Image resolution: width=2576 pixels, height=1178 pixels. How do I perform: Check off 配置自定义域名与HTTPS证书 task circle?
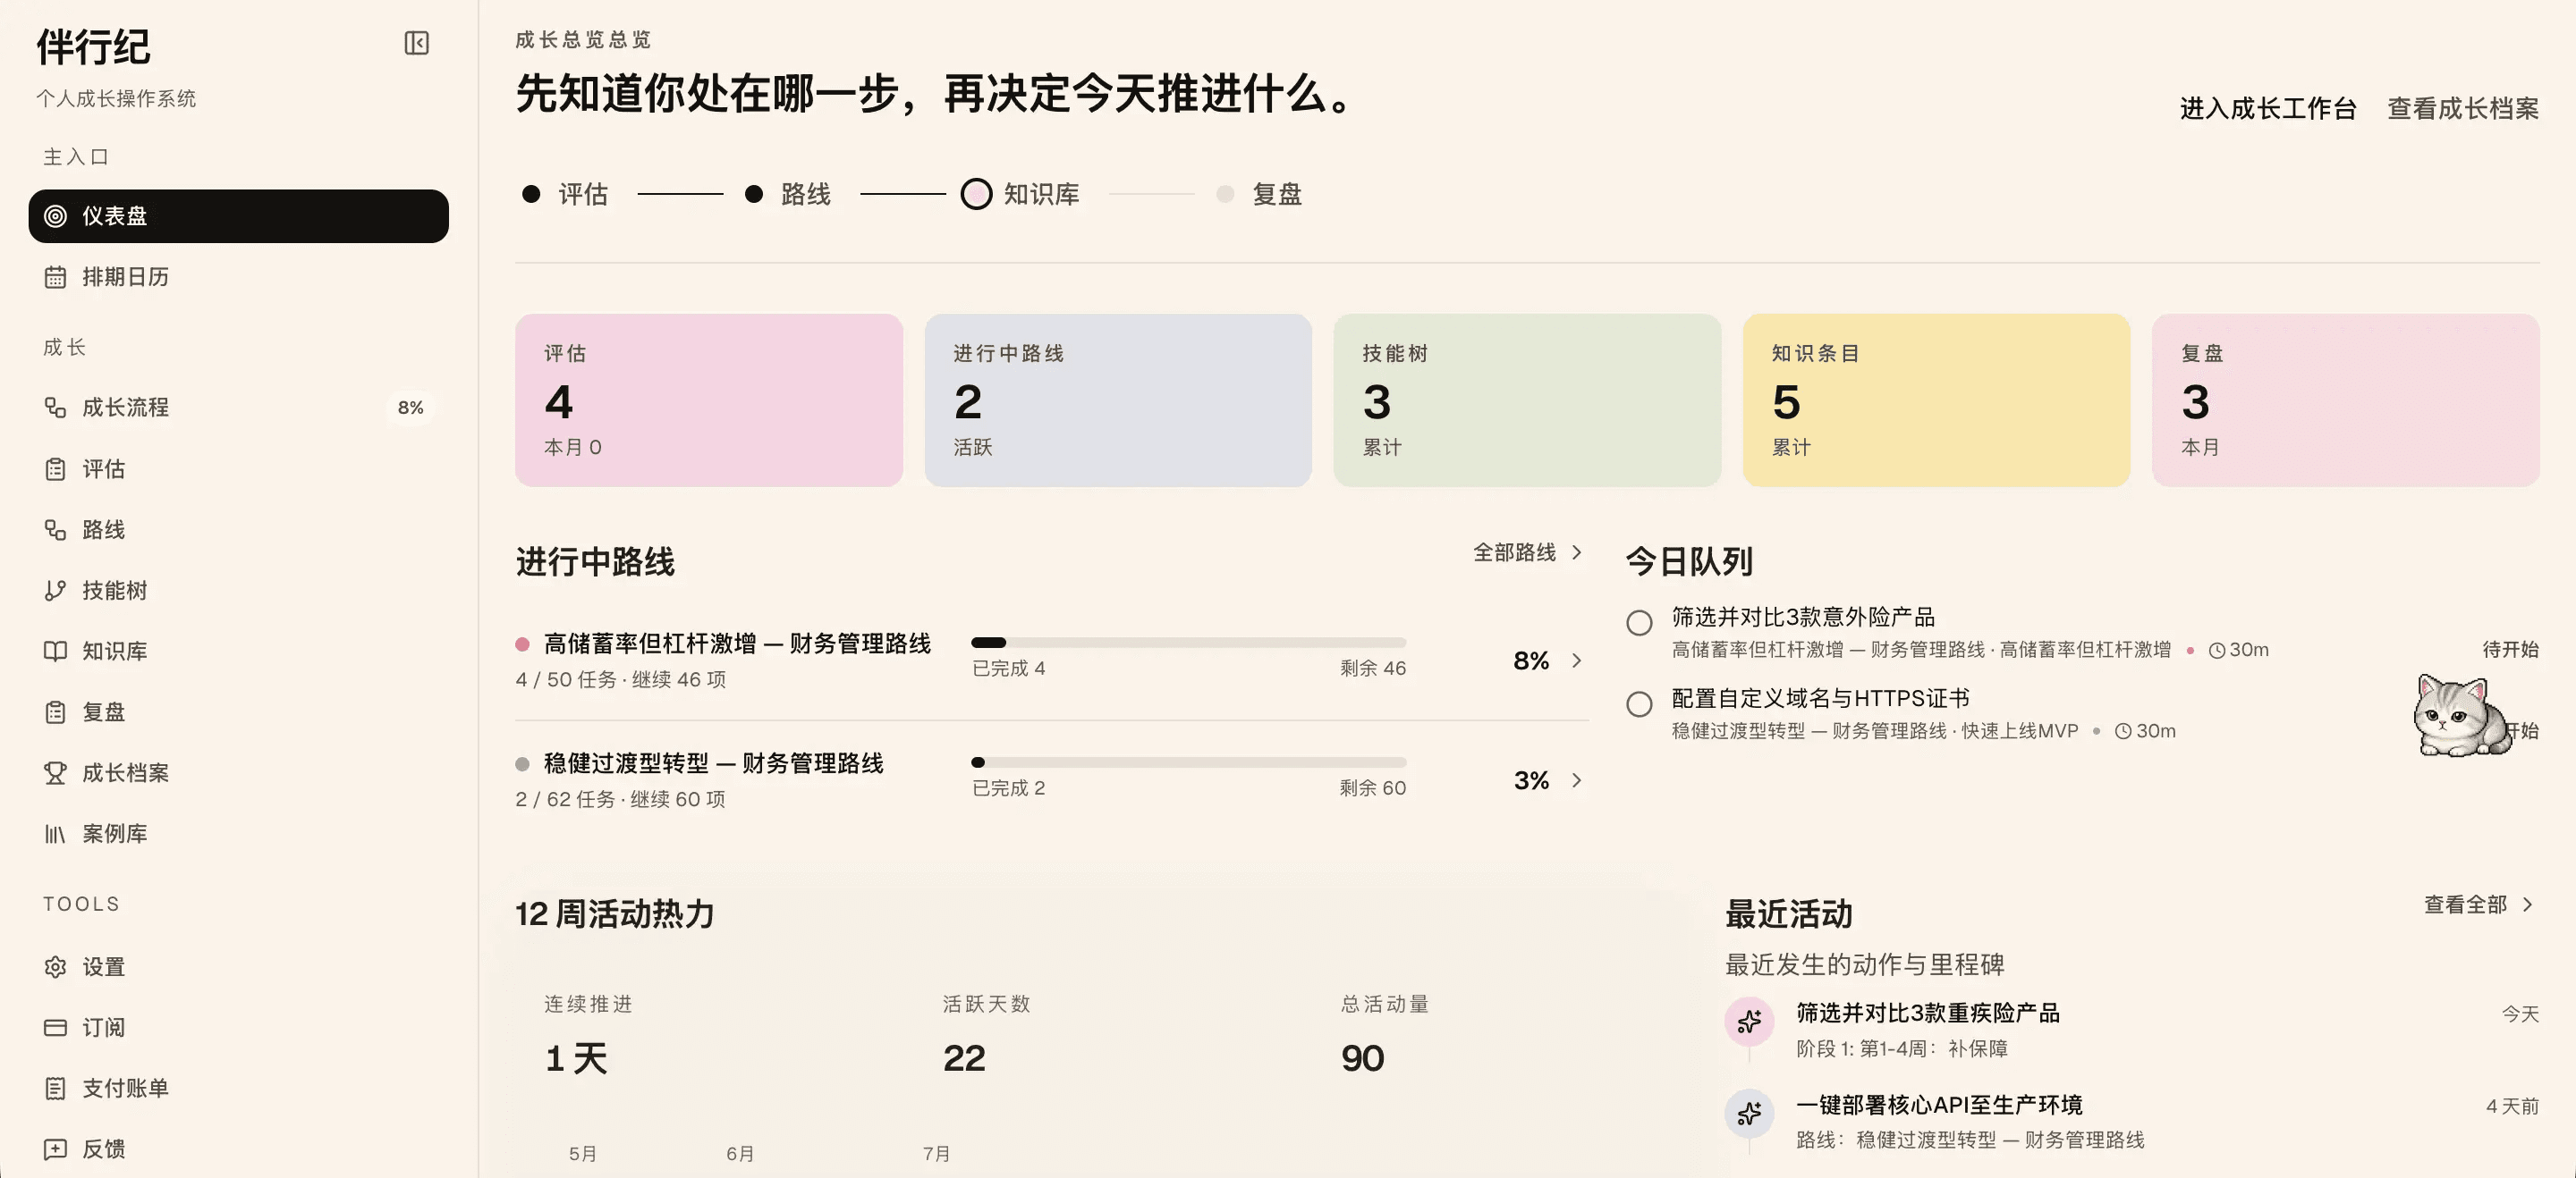click(x=1639, y=704)
